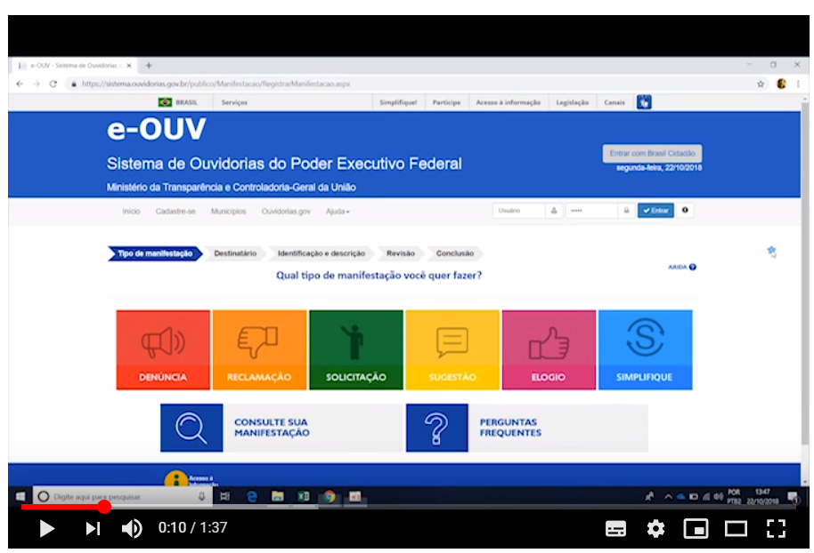
Task: Click the Consulte sua Manifestação magnifier
Action: tap(191, 428)
